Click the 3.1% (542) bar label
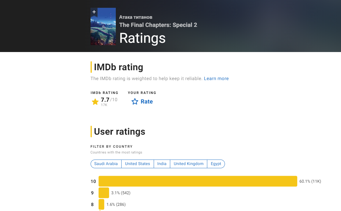This screenshot has width=341, height=211. click(121, 193)
